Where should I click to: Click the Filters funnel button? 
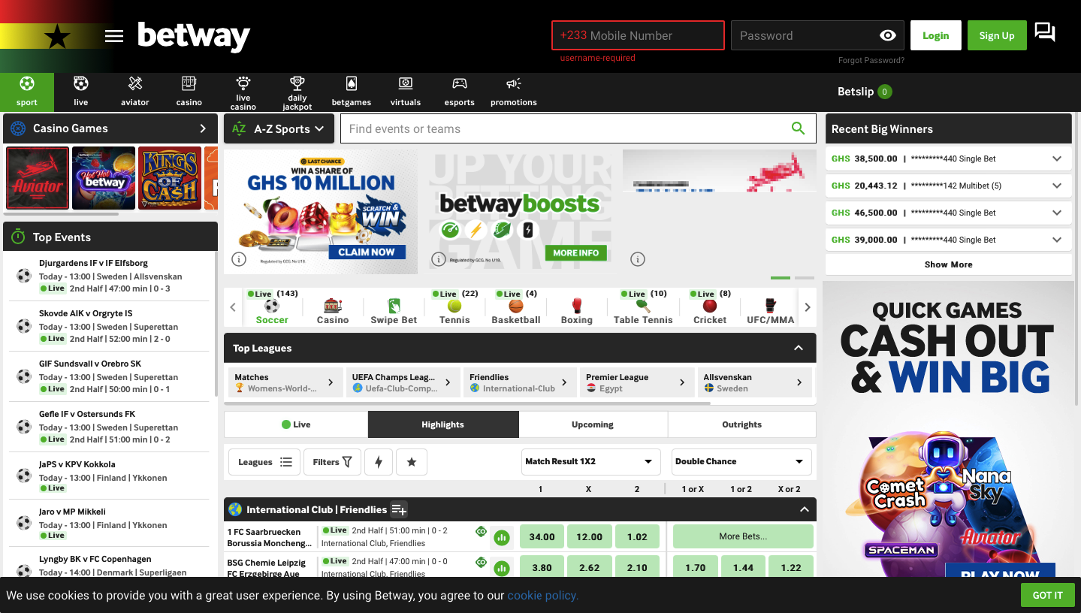[x=332, y=462]
